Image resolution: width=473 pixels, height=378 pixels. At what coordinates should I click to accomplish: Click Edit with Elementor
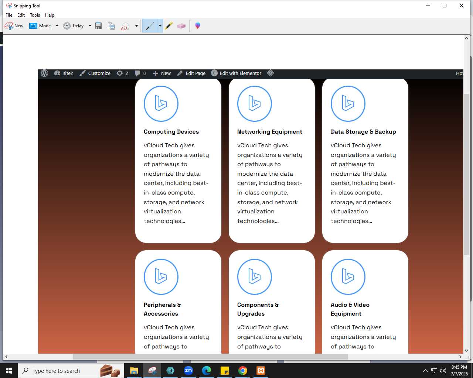pyautogui.click(x=236, y=73)
